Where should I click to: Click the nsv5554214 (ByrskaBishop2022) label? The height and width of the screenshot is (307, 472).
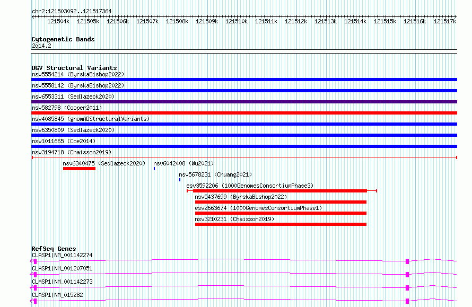78,74
